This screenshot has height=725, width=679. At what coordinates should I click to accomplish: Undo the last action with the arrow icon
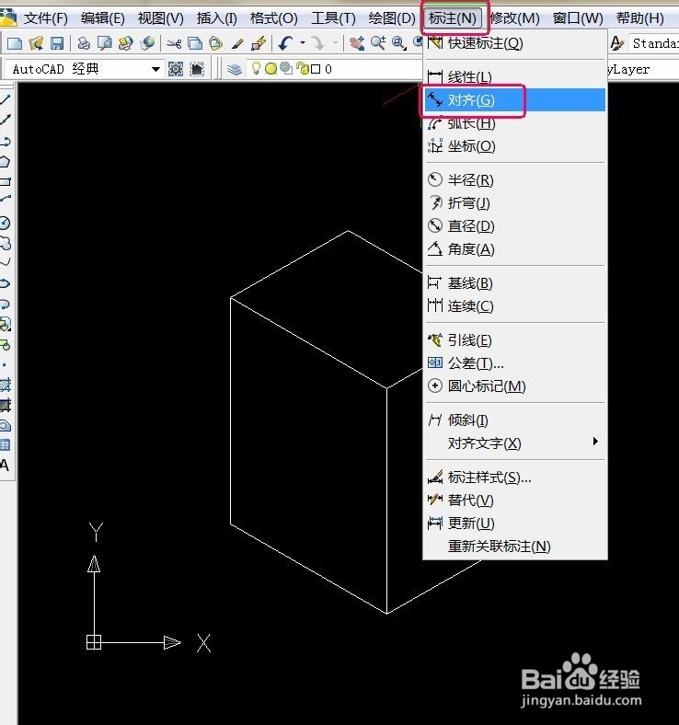point(285,43)
